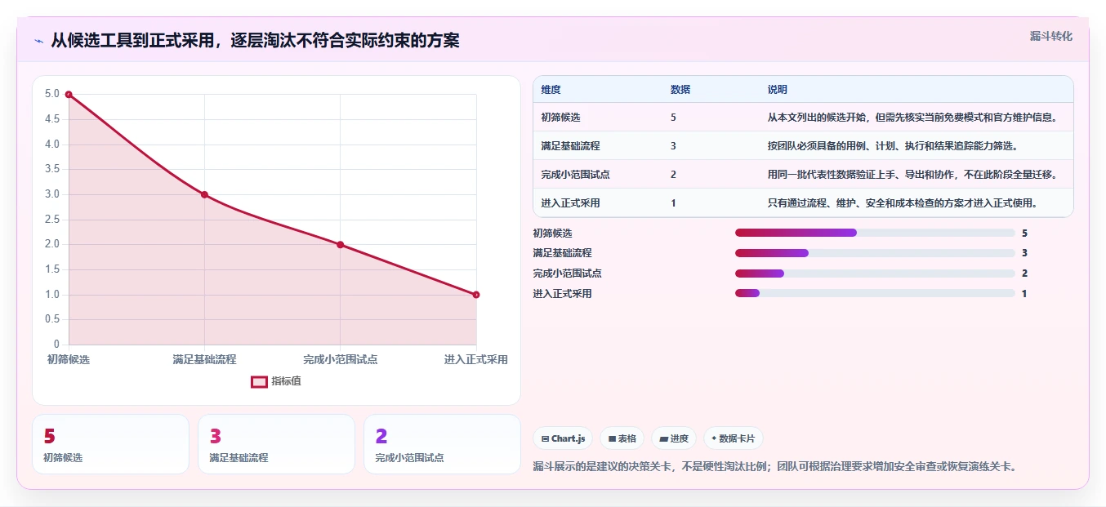Screen dimensions: 1106x507
Task: Click the x-axis label 进入正式采用 under chart
Action: pyautogui.click(x=476, y=359)
